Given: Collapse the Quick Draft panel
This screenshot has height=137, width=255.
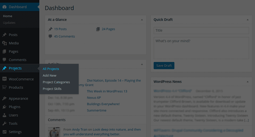Looking at the screenshot, I should point(248,20).
